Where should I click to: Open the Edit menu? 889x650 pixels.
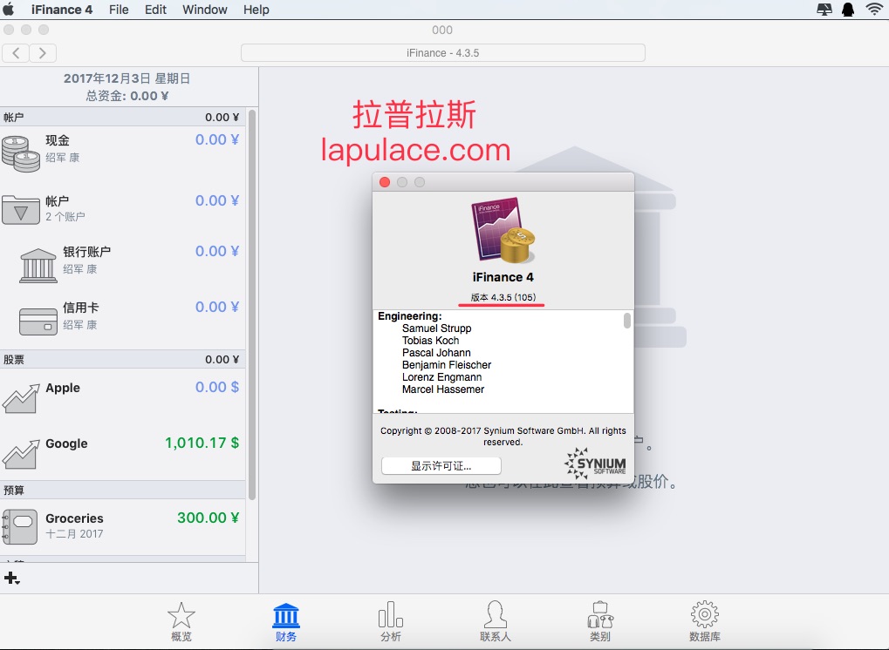(155, 10)
